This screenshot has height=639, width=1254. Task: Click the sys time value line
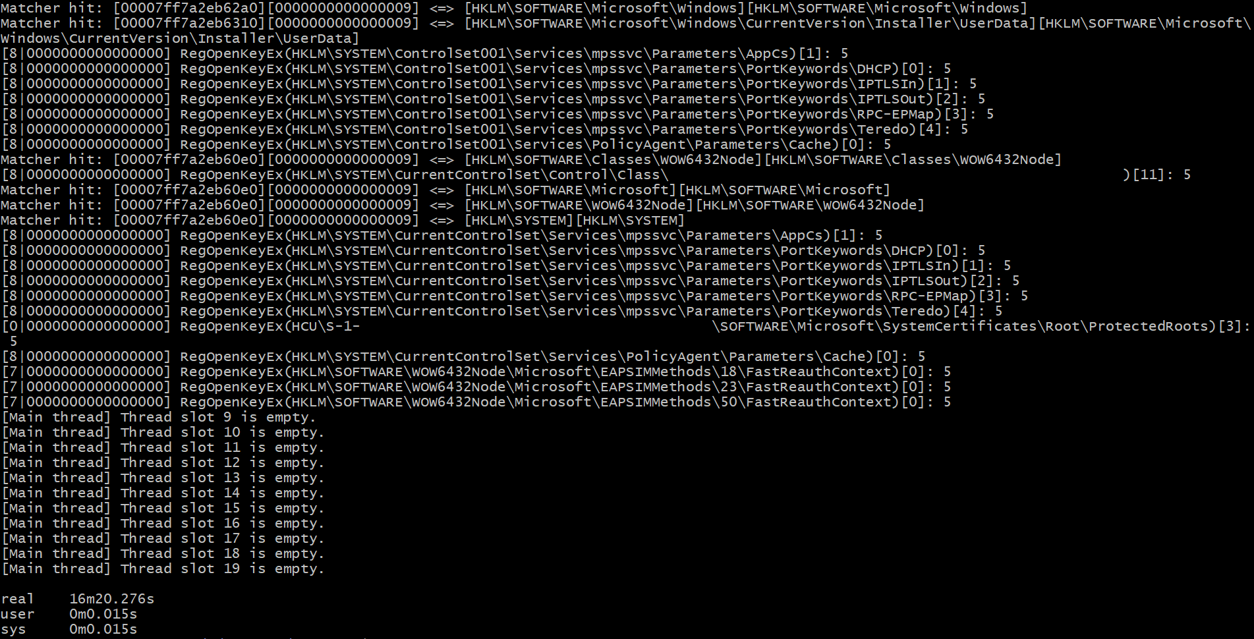pyautogui.click(x=69, y=629)
